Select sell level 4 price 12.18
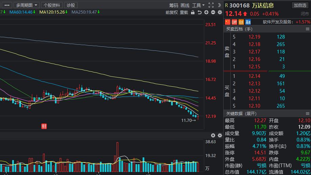The image size is (311, 175). (254, 44)
